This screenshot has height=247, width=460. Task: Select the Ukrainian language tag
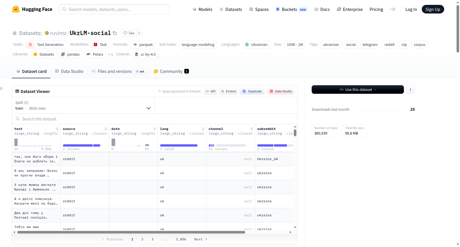[x=256, y=44]
